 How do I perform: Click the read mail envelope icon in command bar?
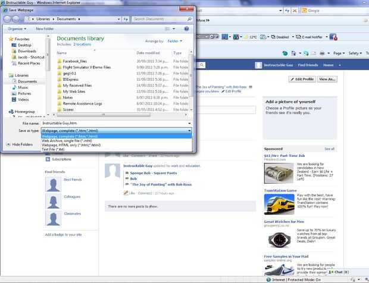click(x=314, y=54)
